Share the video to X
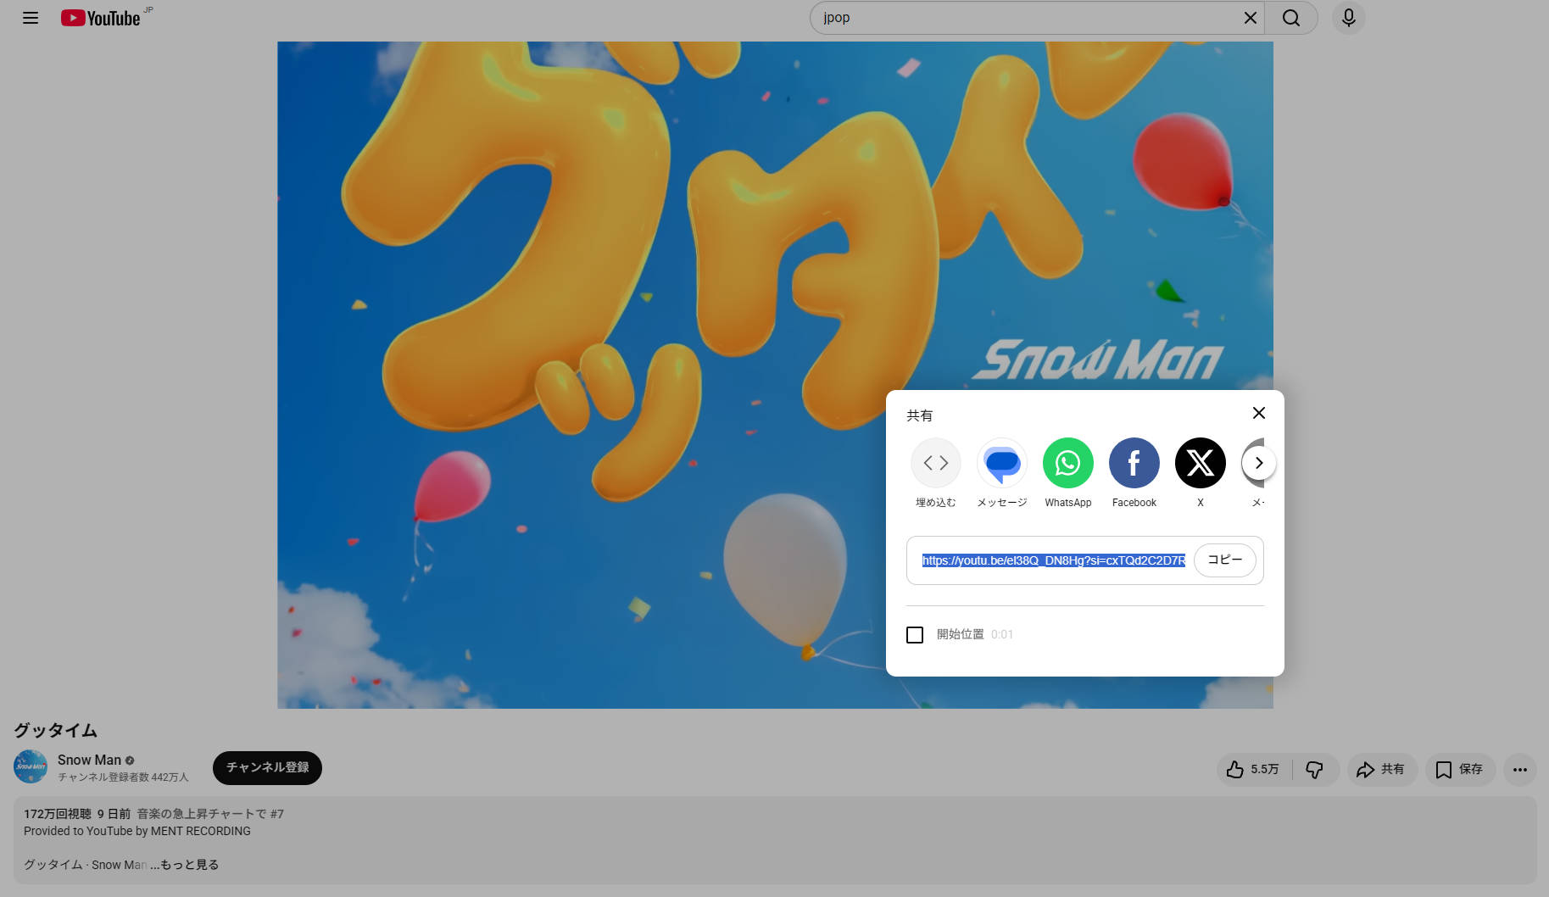The image size is (1549, 897). click(x=1201, y=463)
